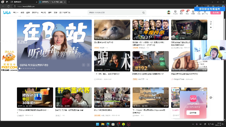
Task: Click the 下一个donk video title text
Action: pyautogui.click(x=149, y=111)
